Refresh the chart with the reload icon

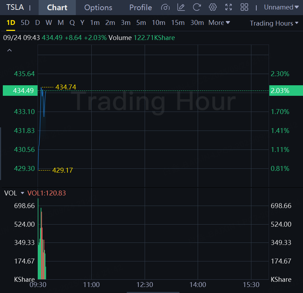197,7
